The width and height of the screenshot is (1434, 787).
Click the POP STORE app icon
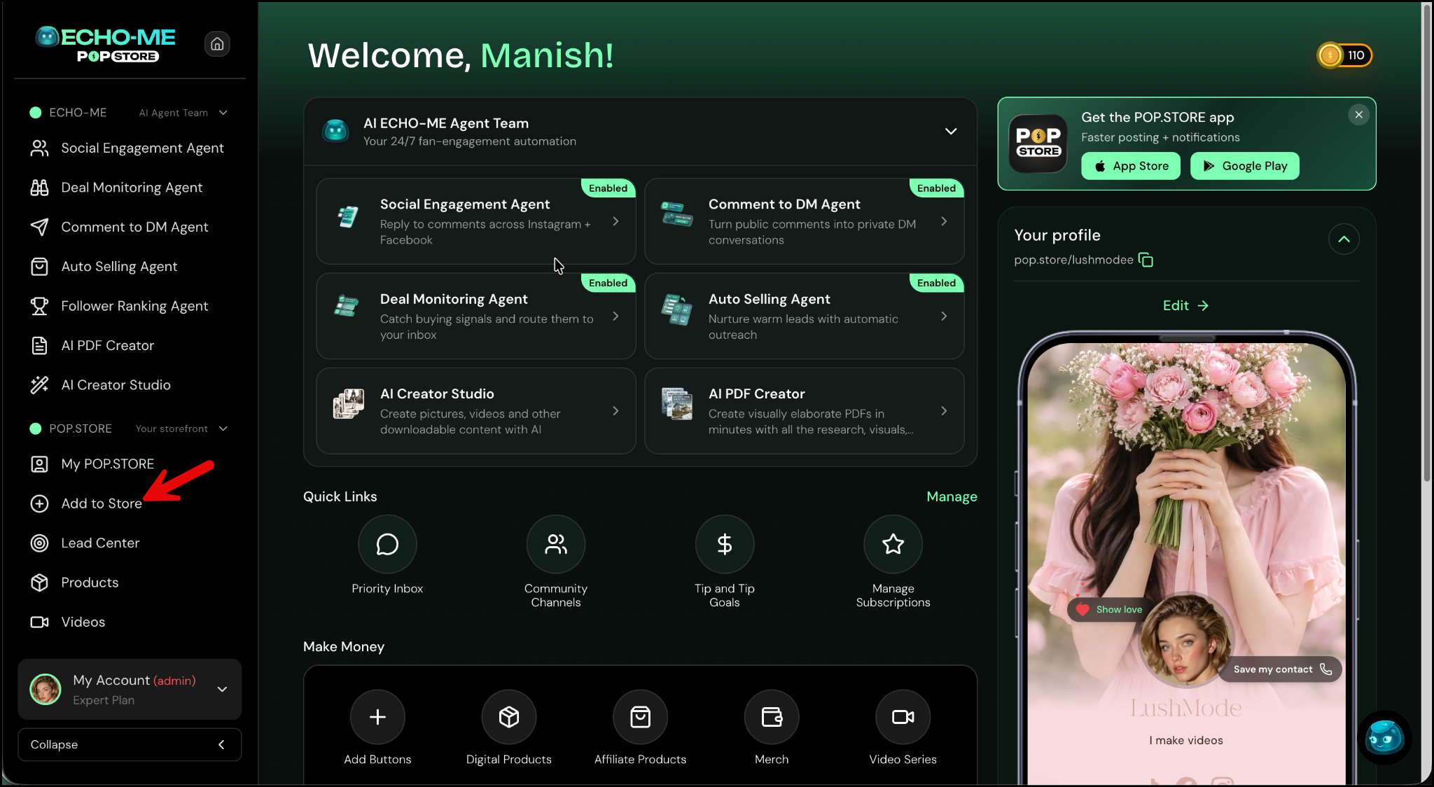(1038, 144)
